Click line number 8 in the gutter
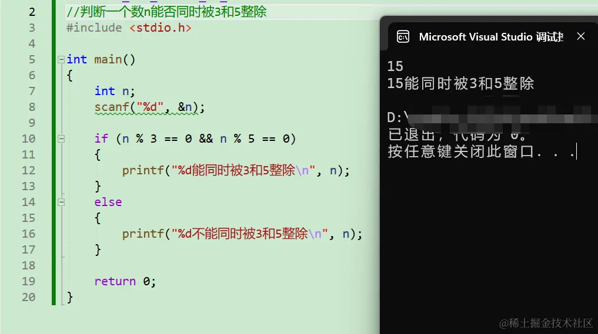The height and width of the screenshot is (334, 598). pyautogui.click(x=32, y=107)
